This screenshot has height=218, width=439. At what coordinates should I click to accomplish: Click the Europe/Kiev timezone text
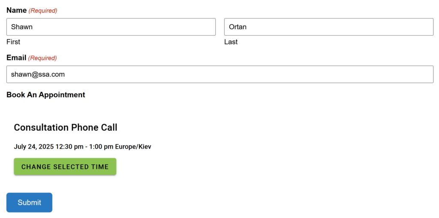point(133,147)
